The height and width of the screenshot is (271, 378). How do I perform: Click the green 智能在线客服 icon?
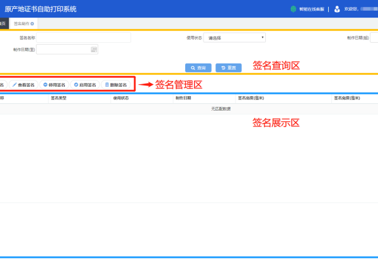pyautogui.click(x=293, y=9)
